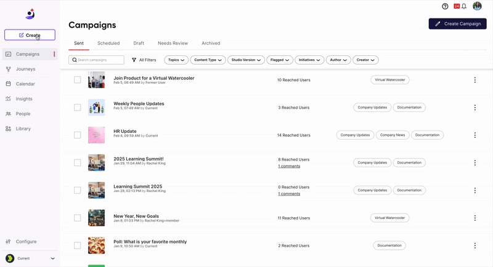Image resolution: width=493 pixels, height=267 pixels.
Task: Click the Create Campaign button
Action: tap(457, 24)
